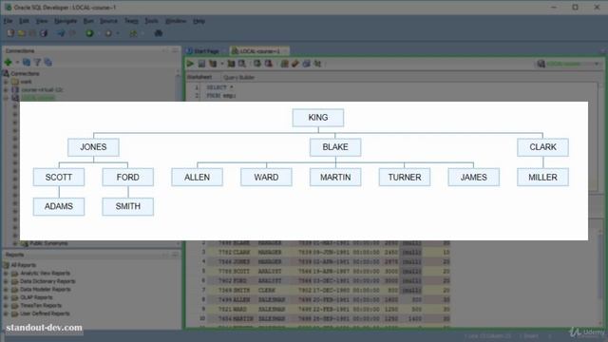Click the funnel Filter icon in Connections panel
This screenshot has width=608, height=342.
[37, 62]
